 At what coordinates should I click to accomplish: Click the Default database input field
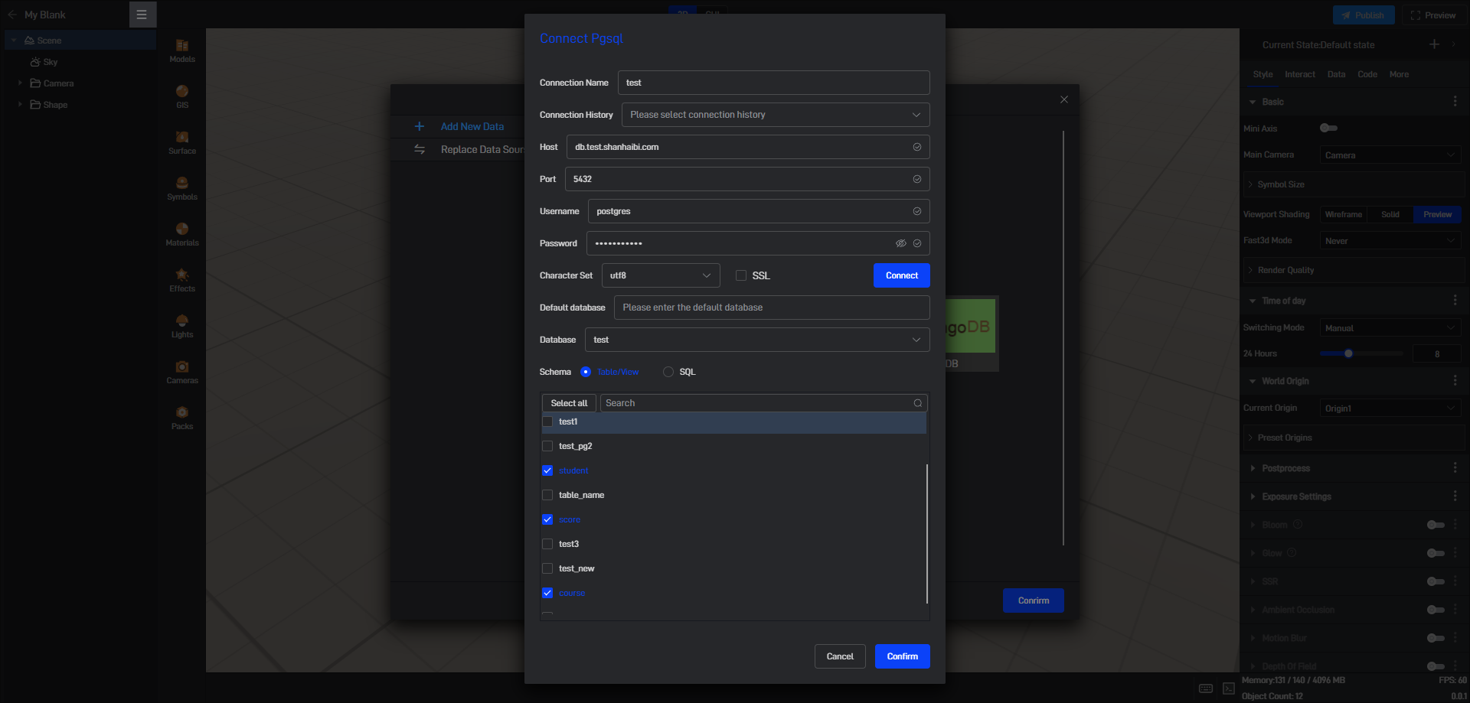(x=772, y=308)
